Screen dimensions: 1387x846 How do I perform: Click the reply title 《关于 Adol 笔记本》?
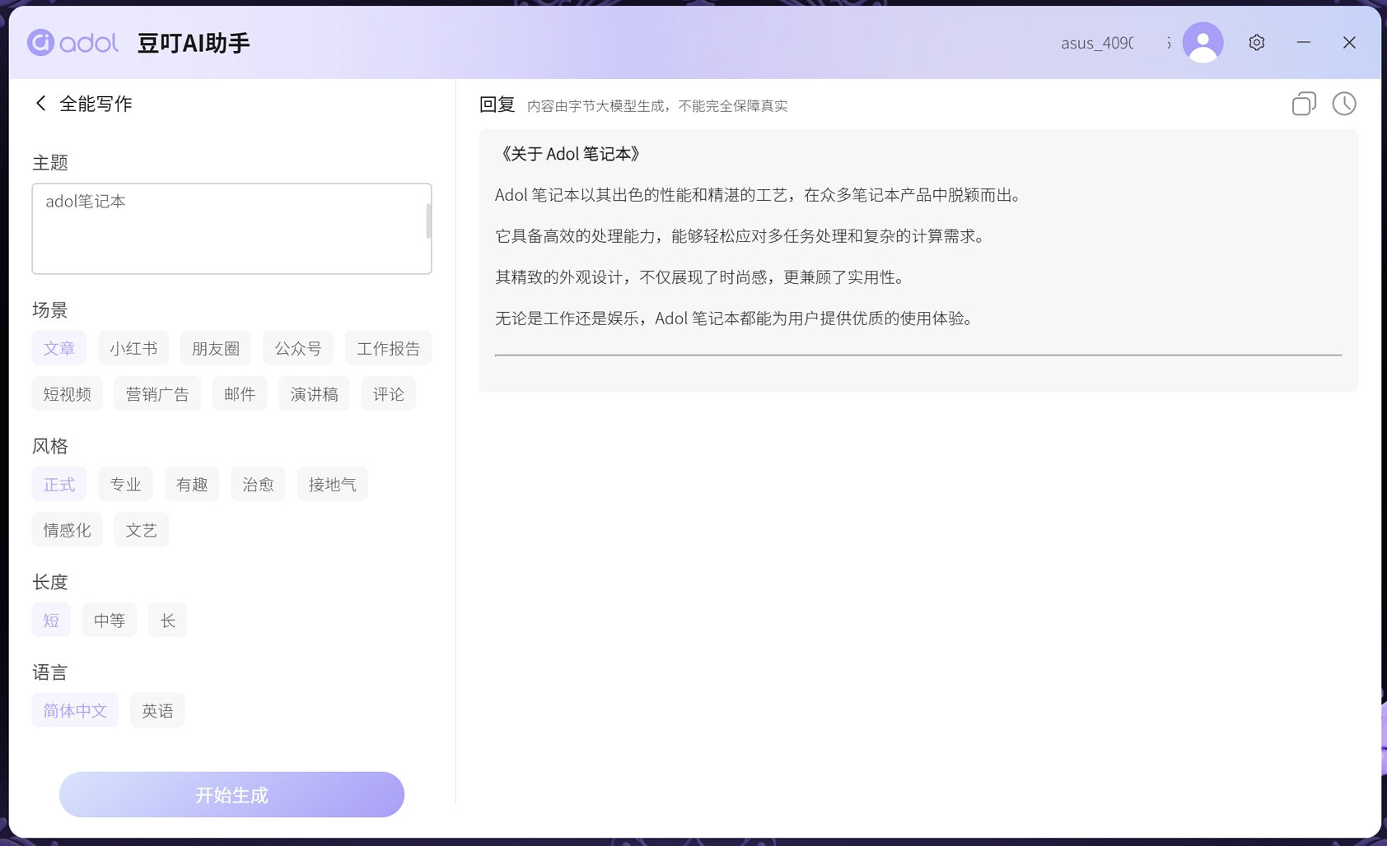point(570,154)
